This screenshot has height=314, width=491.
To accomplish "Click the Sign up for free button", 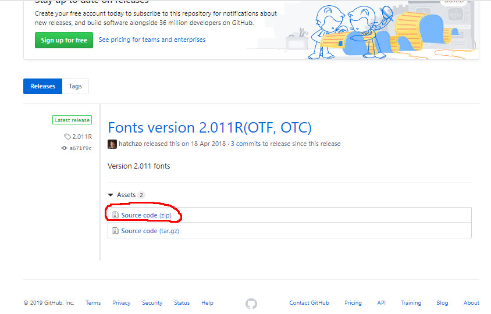I will pyautogui.click(x=64, y=40).
